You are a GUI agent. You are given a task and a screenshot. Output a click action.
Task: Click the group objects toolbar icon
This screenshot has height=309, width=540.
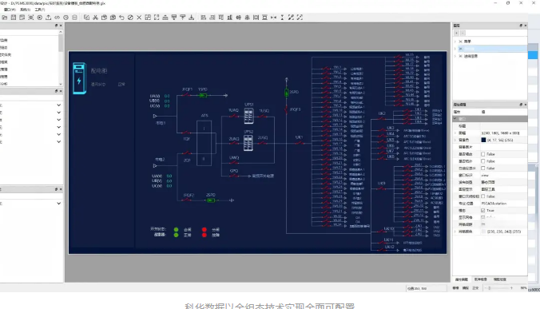(x=148, y=18)
